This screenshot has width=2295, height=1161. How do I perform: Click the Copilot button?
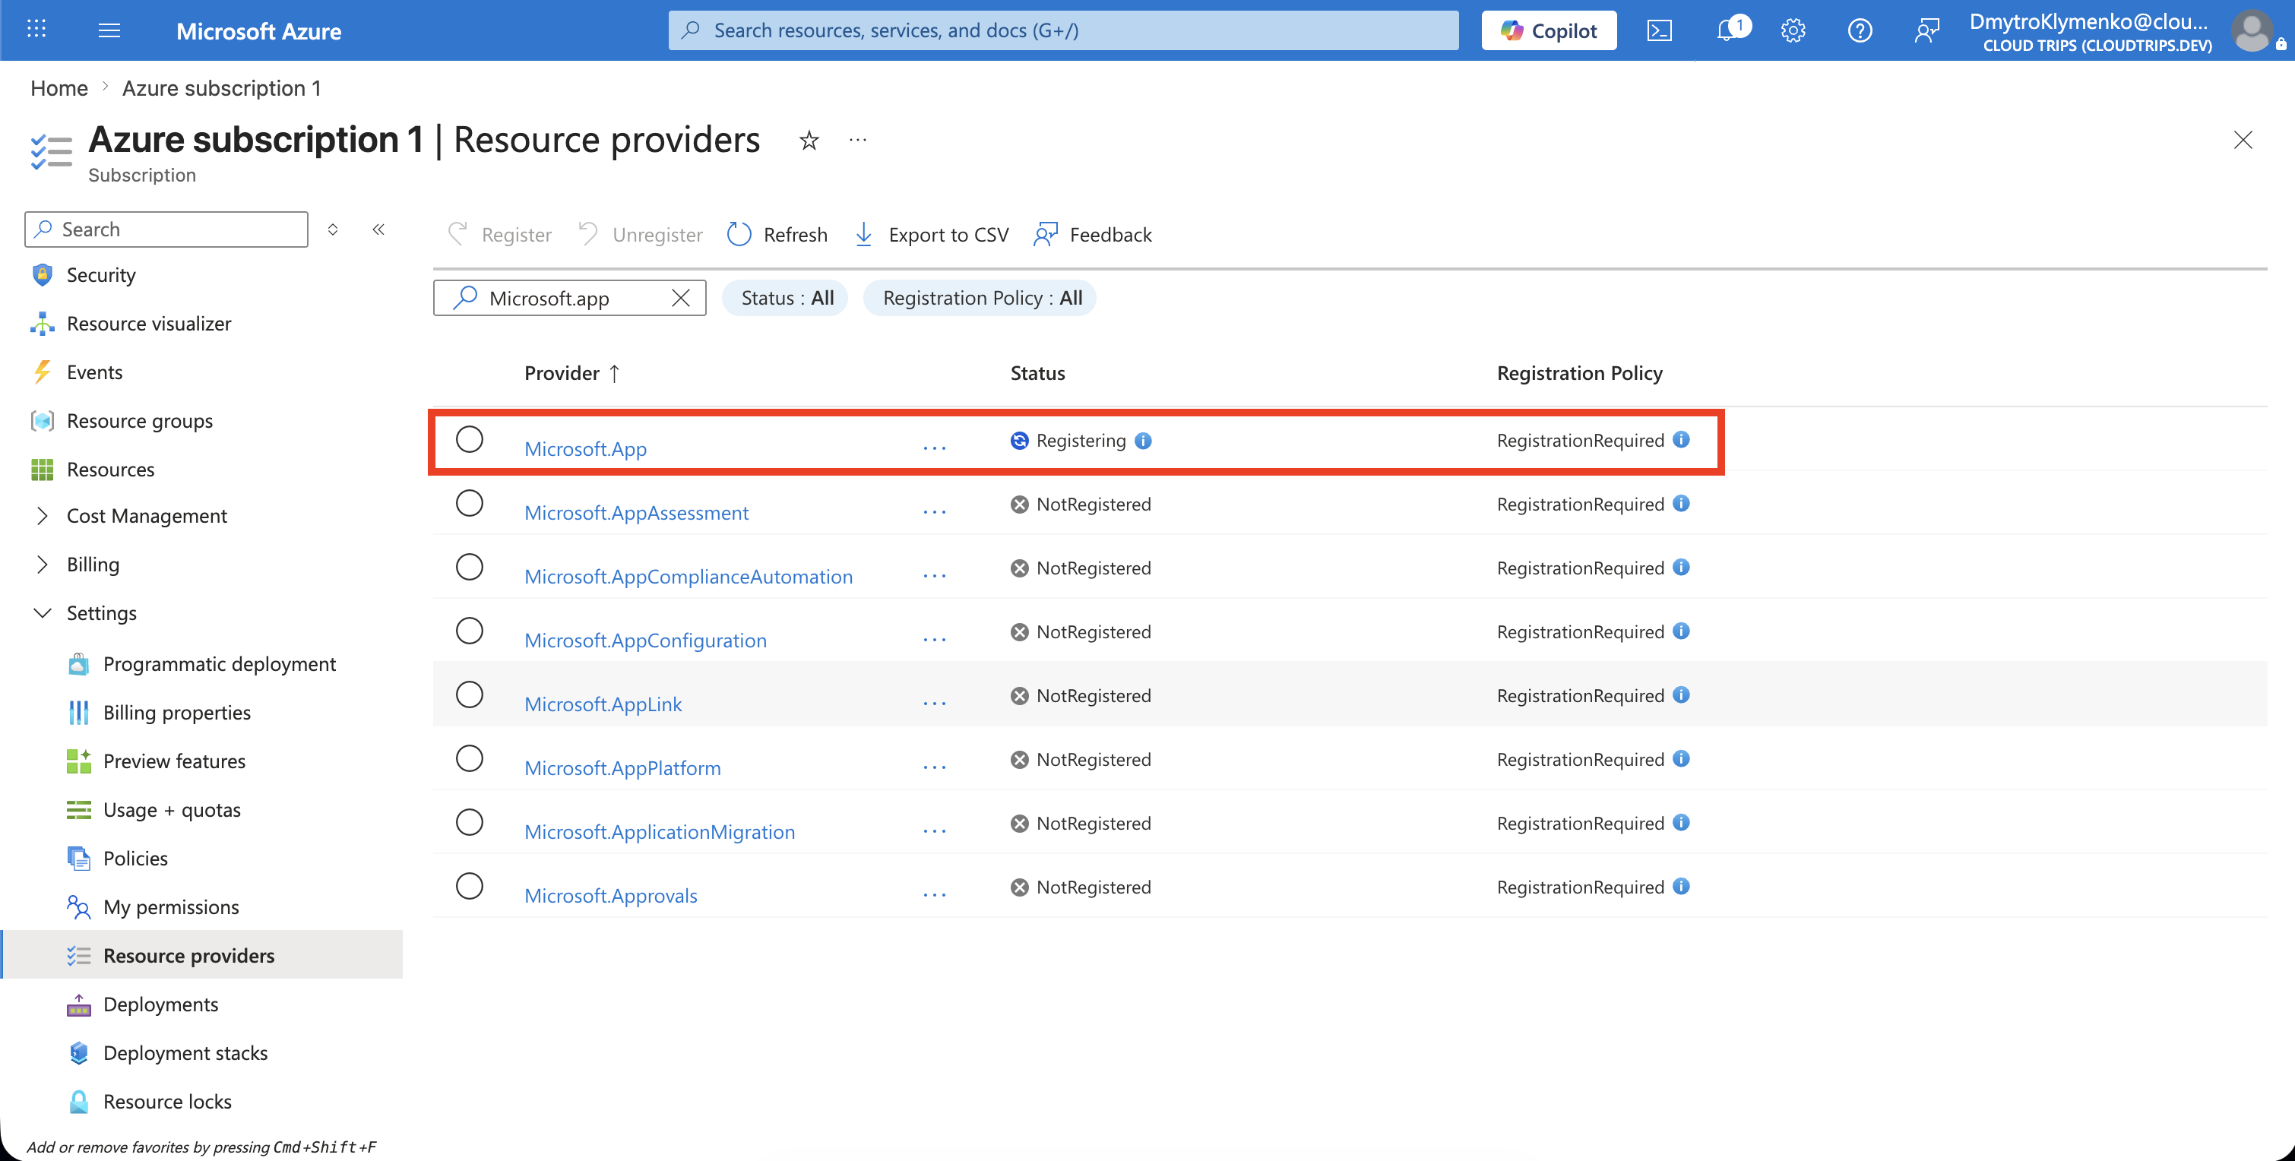point(1549,30)
